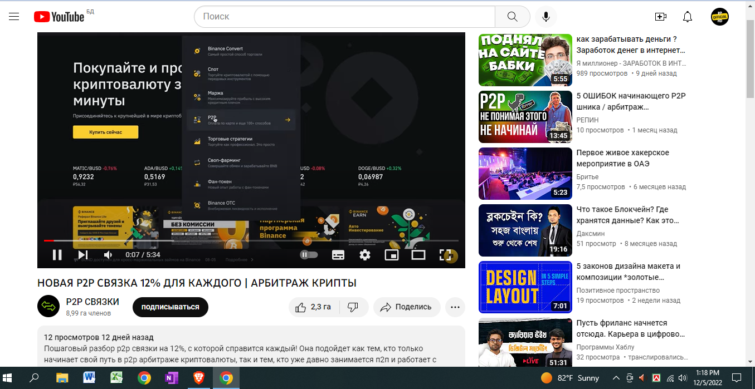
Task: Open the system volume tray icon
Action: coord(683,378)
